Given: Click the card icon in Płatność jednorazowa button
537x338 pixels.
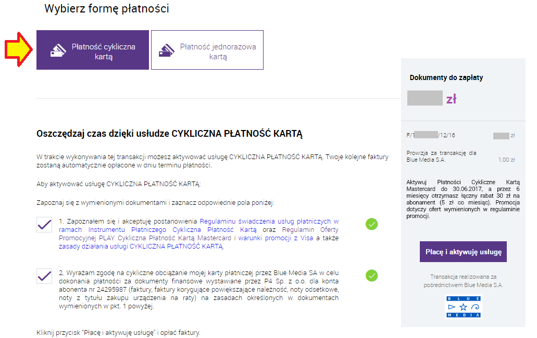Looking at the screenshot, I should tap(167, 50).
